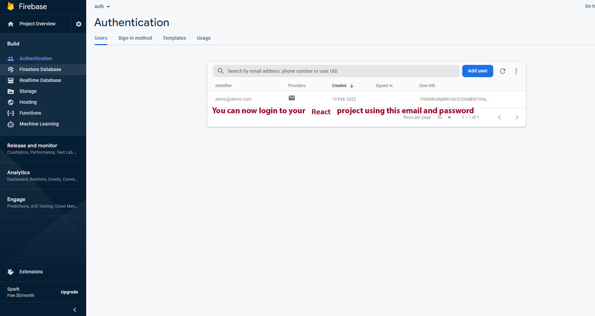
Task: Click the Extensions icon in sidebar
Action: click(x=11, y=272)
